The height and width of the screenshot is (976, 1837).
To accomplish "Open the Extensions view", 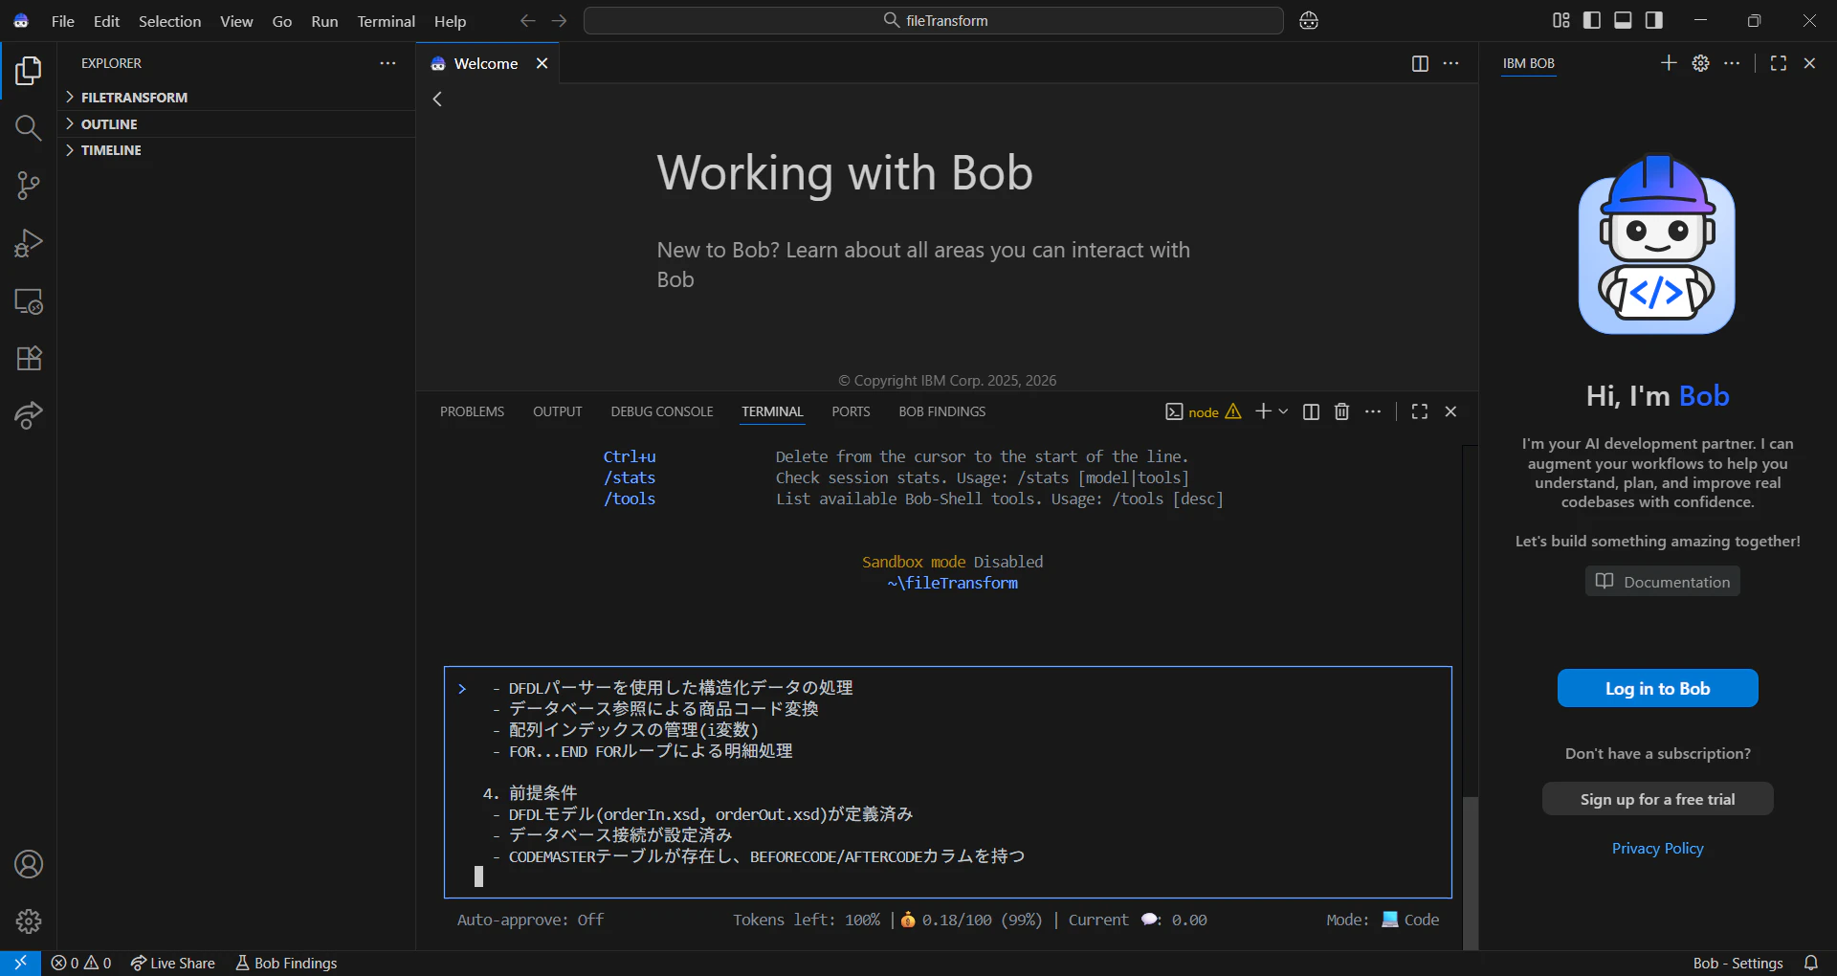I will 29,359.
